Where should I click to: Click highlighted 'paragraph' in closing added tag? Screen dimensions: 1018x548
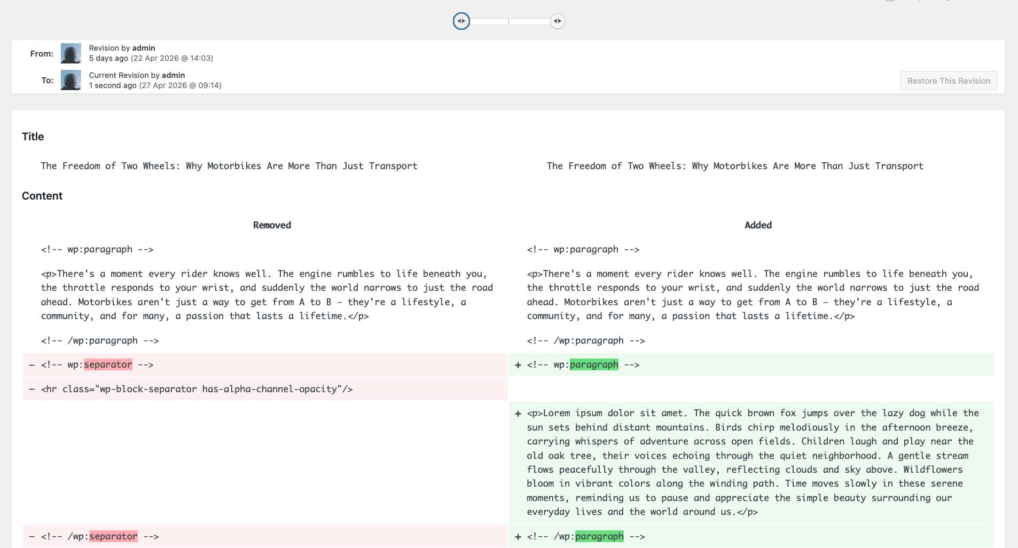[599, 536]
